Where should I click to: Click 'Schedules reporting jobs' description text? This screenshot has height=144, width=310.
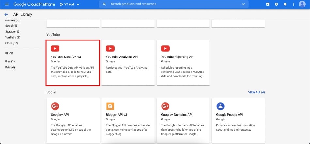[182, 72]
